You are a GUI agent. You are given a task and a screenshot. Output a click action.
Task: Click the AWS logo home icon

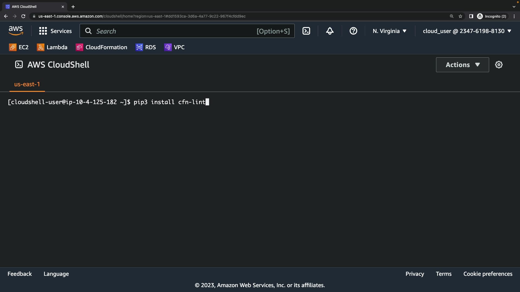[16, 31]
